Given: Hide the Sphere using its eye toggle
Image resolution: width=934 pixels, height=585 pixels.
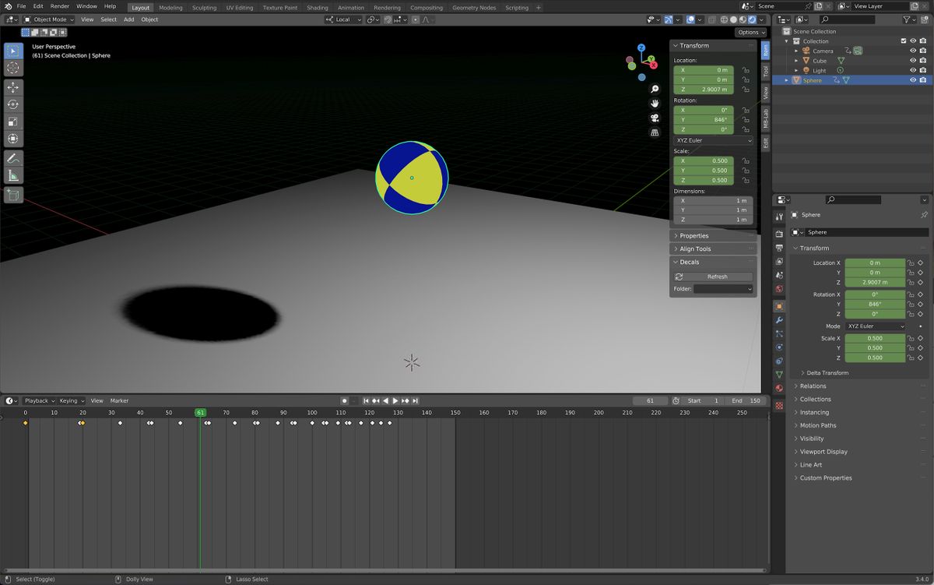Looking at the screenshot, I should pos(913,79).
